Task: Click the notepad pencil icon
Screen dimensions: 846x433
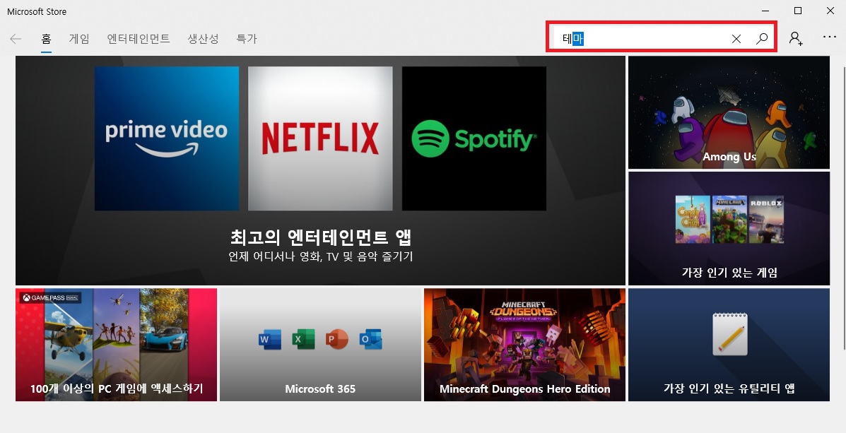Action: point(729,334)
